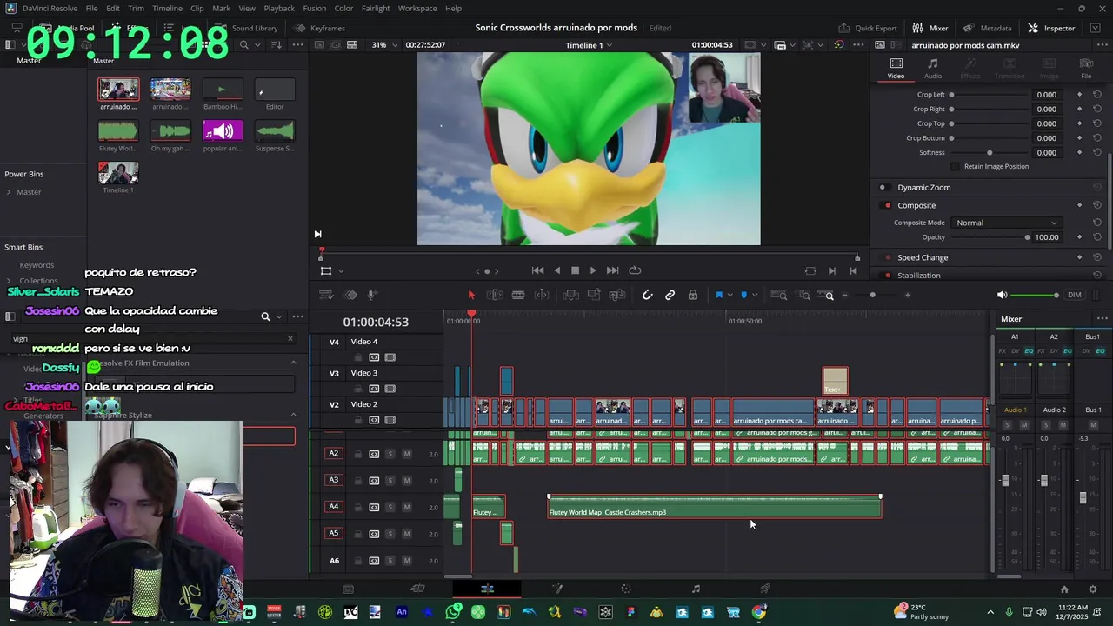This screenshot has height=626, width=1113.
Task: Click the DIM button
Action: (x=1075, y=296)
